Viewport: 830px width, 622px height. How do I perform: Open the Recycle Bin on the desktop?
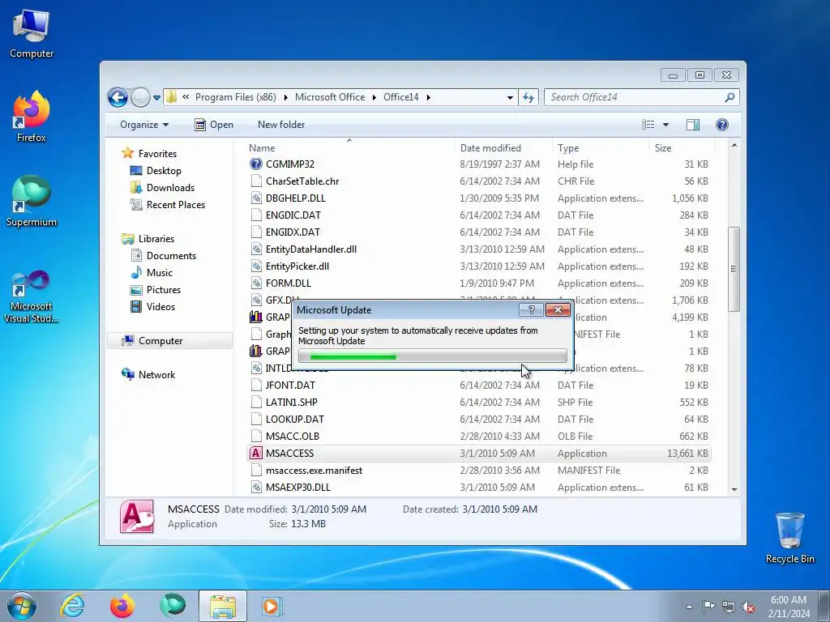789,538
